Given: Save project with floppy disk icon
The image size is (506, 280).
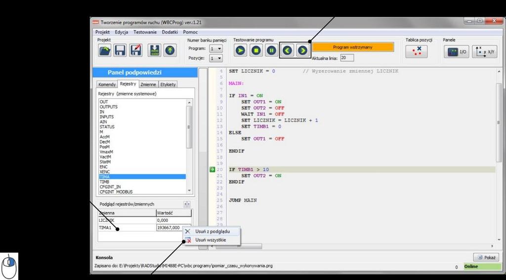Looking at the screenshot, I should click(120, 51).
